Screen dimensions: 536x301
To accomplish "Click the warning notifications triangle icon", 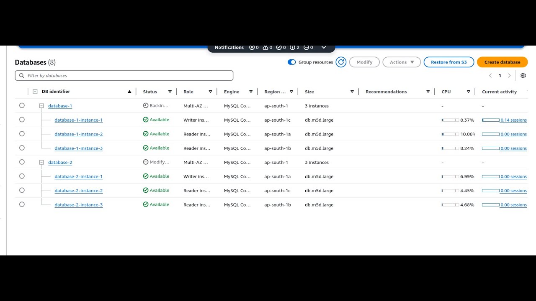I will [x=265, y=48].
